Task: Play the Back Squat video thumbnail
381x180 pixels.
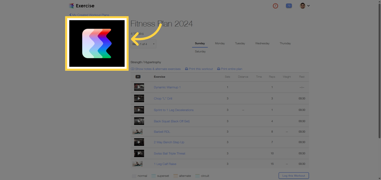Action: pyautogui.click(x=139, y=121)
